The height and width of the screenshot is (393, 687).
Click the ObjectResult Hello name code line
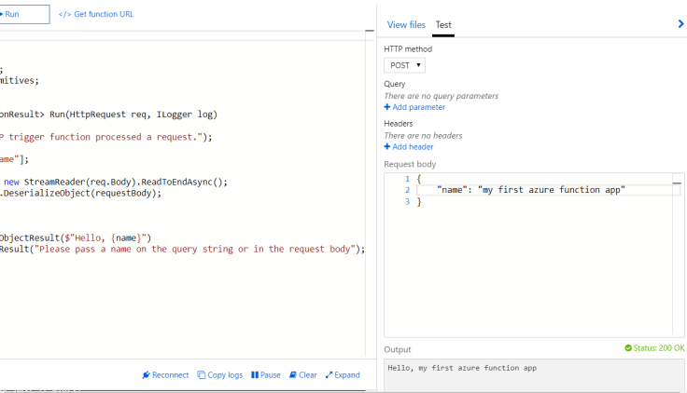(76, 237)
